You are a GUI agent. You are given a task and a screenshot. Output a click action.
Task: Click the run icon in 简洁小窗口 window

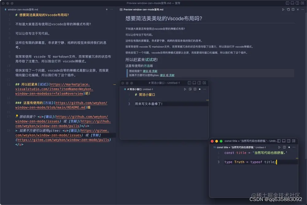click(x=185, y=89)
